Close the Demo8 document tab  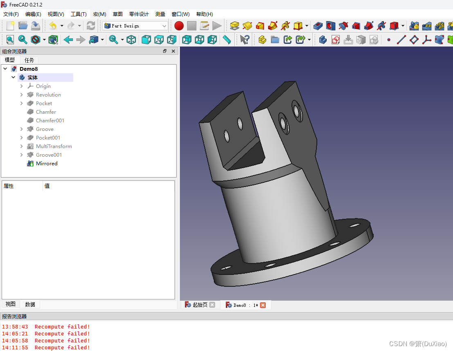pyautogui.click(x=263, y=305)
